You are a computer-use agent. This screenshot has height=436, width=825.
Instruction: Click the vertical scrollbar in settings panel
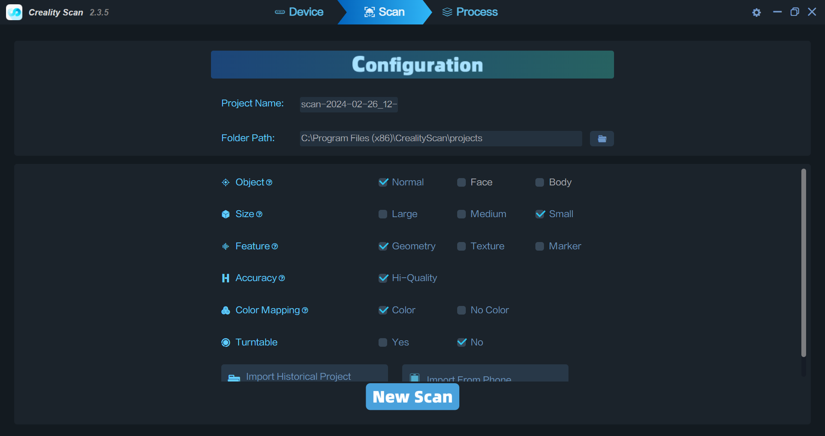click(803, 262)
